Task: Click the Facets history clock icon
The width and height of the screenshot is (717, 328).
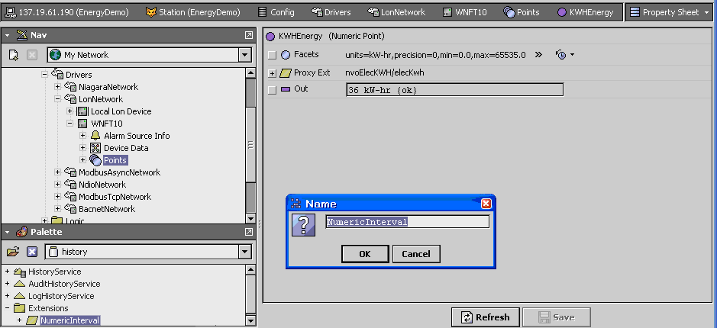Action: (561, 55)
